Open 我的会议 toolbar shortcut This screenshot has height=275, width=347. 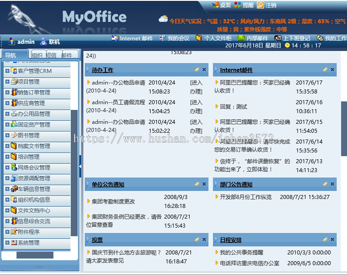(174, 38)
